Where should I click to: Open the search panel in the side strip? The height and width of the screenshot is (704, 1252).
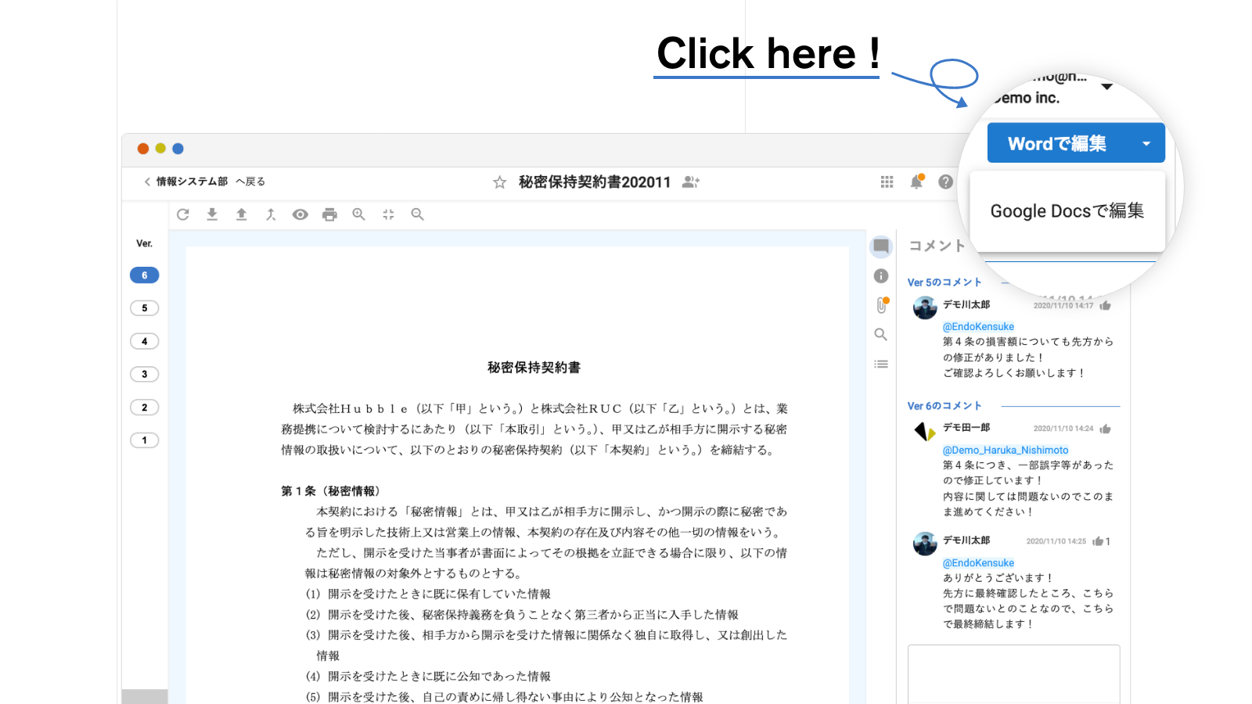(x=881, y=335)
